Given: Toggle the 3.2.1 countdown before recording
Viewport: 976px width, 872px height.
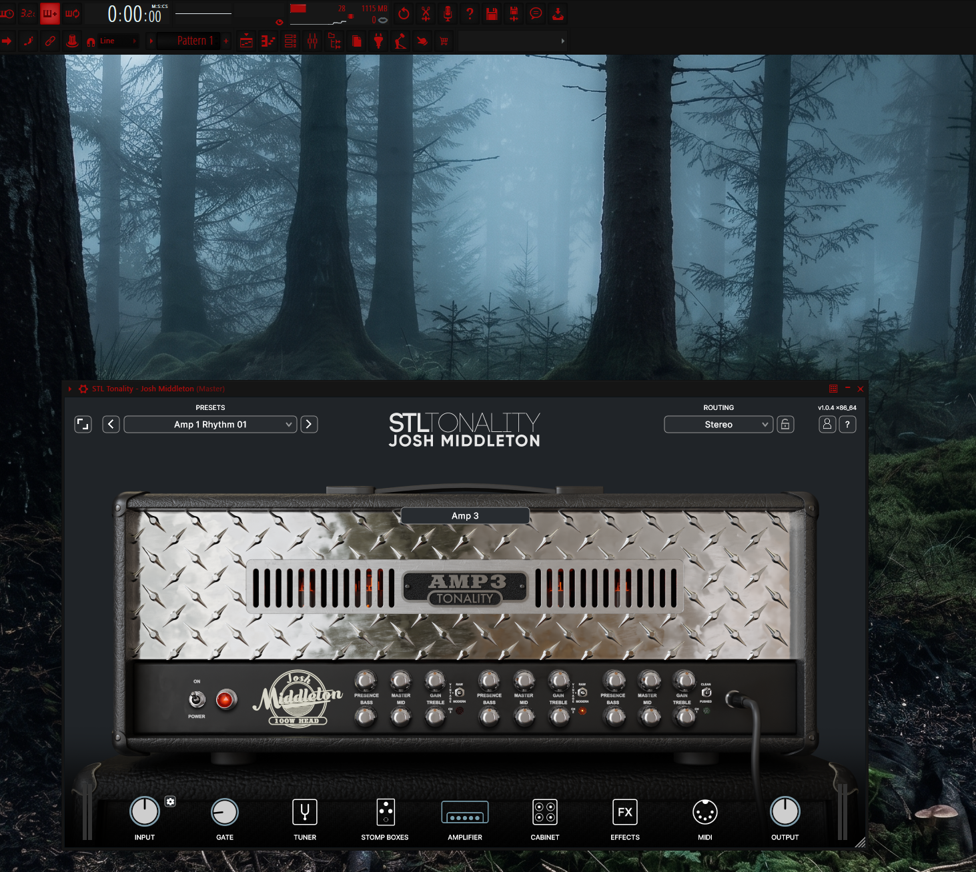Looking at the screenshot, I should tap(27, 13).
